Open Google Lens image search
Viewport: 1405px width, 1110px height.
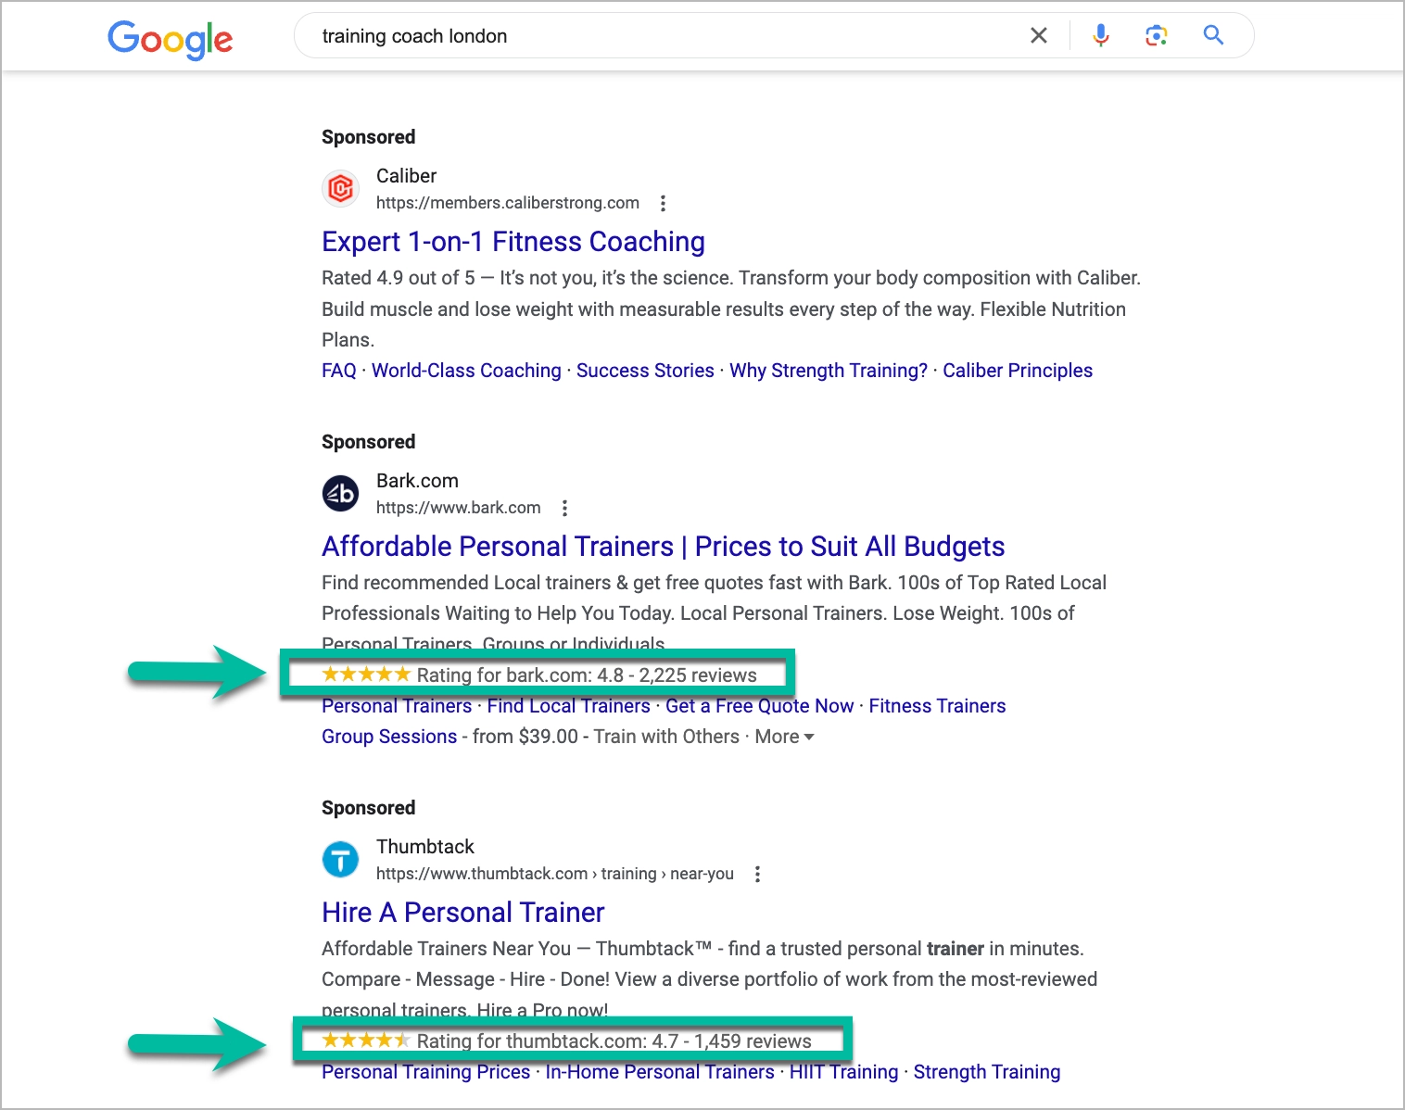1156,35
